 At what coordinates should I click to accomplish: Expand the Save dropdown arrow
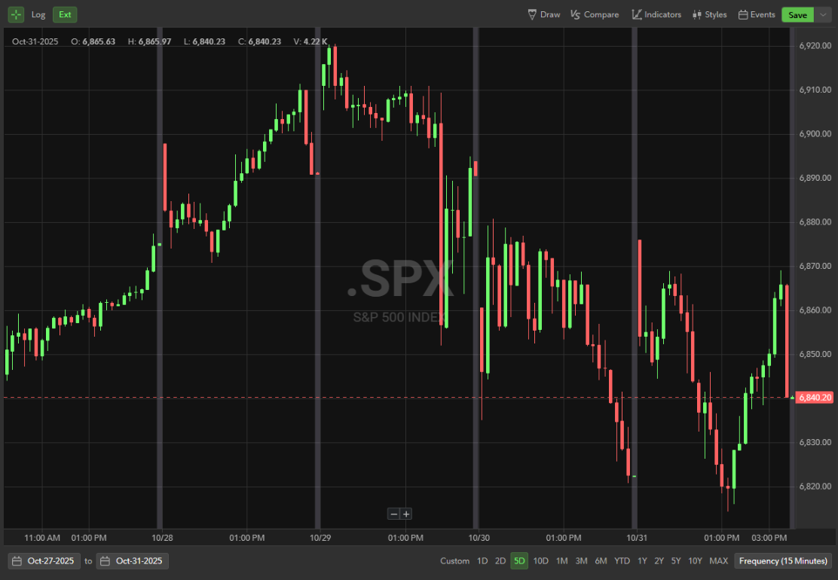(x=823, y=14)
